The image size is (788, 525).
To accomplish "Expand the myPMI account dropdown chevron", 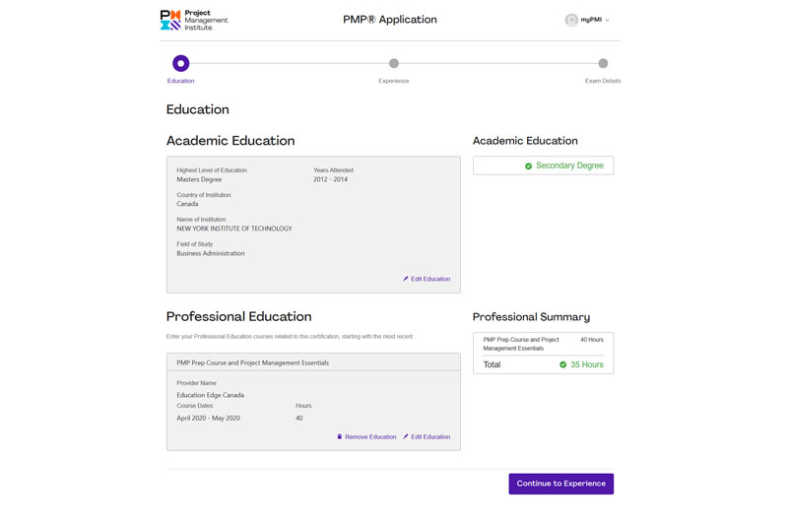I will point(608,20).
